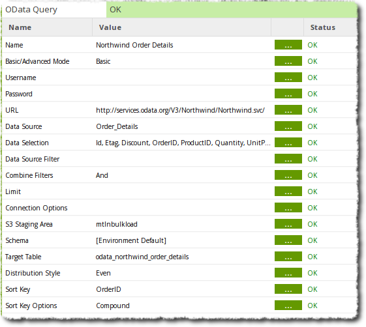366x327 pixels.
Task: Edit S3 Staging Area ellipsis button
Action: (x=288, y=224)
